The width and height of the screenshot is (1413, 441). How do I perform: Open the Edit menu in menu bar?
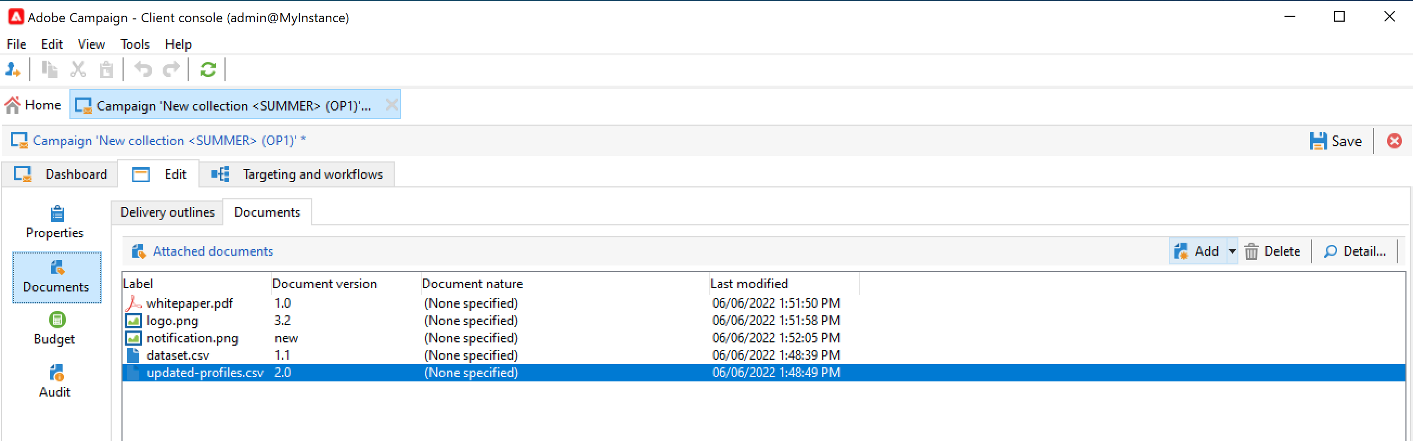tap(52, 44)
